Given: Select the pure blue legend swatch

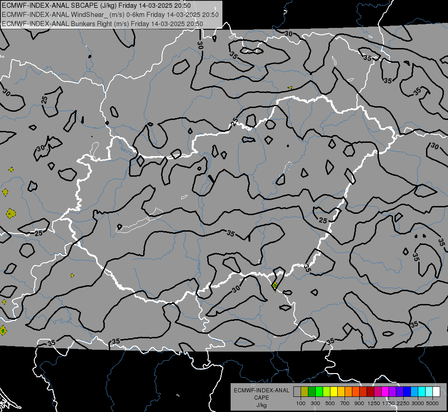Looking at the screenshot, I should click(407, 391).
